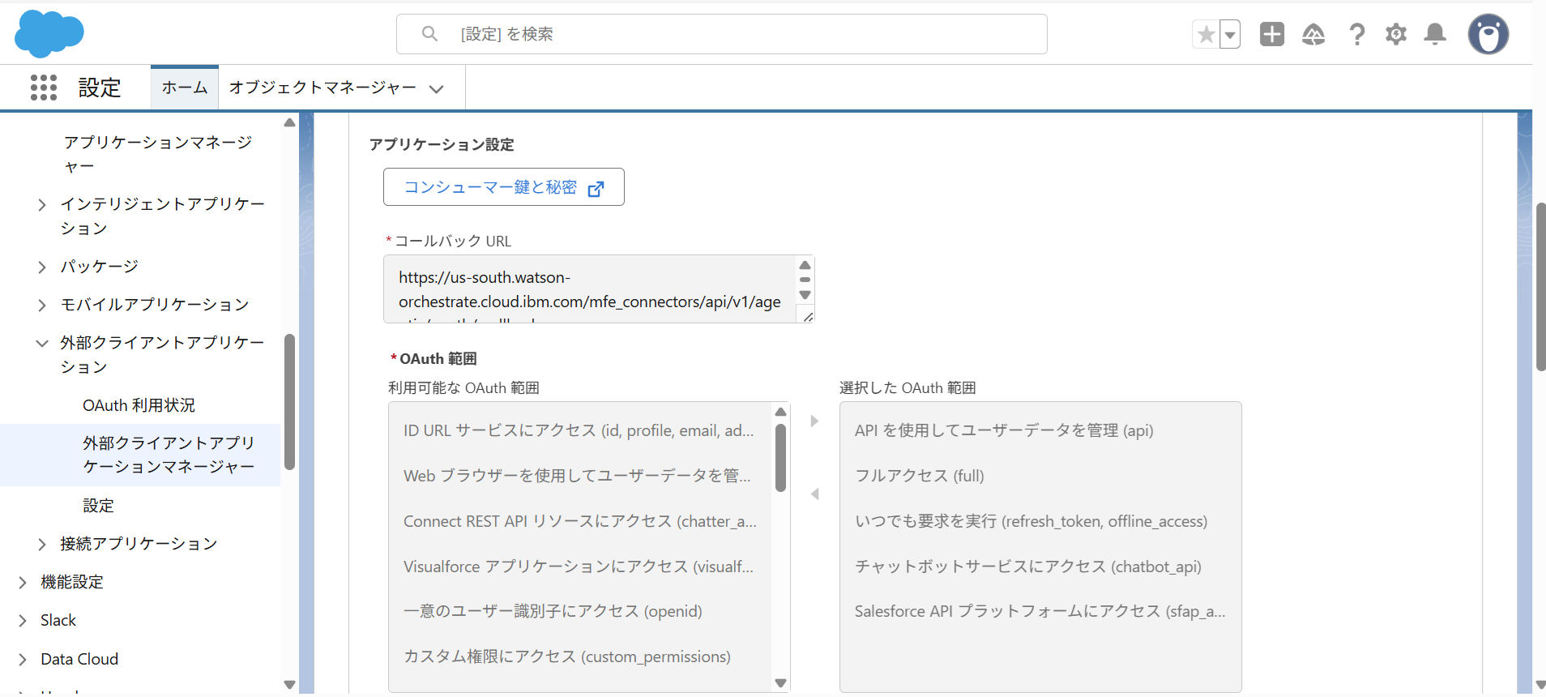Select Visualforce アプリケーションにアクセス scope
The image size is (1546, 697).
click(x=579, y=567)
